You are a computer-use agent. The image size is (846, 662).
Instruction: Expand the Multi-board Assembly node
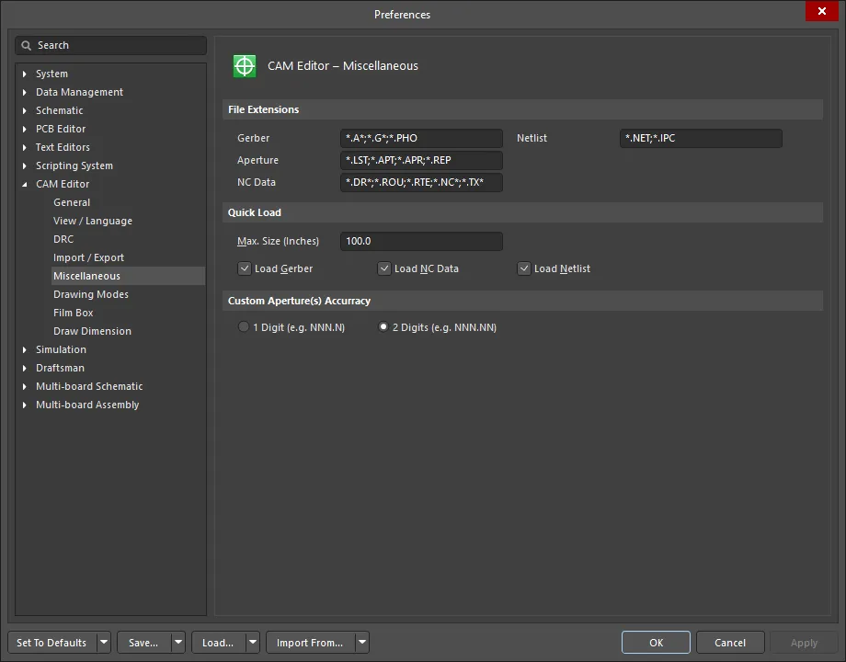tap(24, 405)
